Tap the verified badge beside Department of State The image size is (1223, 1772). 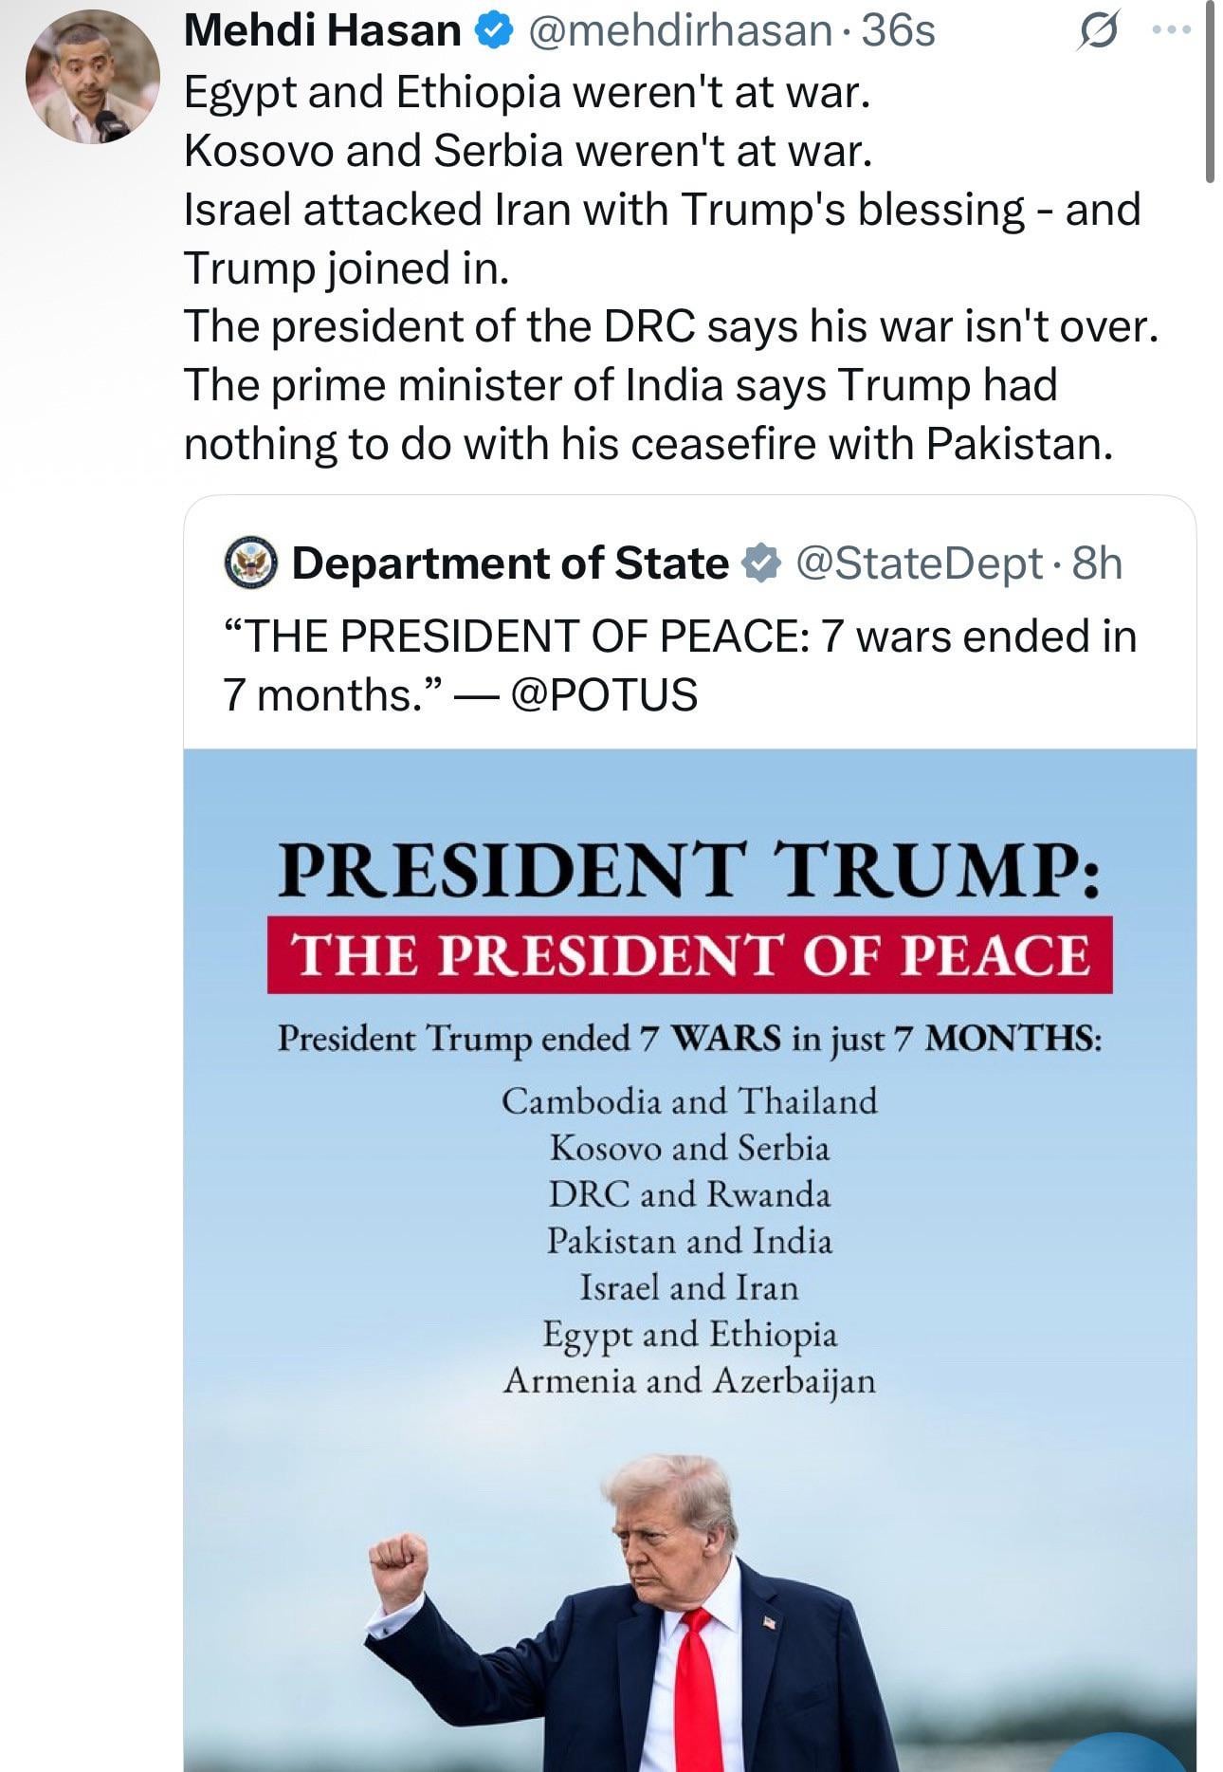pos(761,563)
